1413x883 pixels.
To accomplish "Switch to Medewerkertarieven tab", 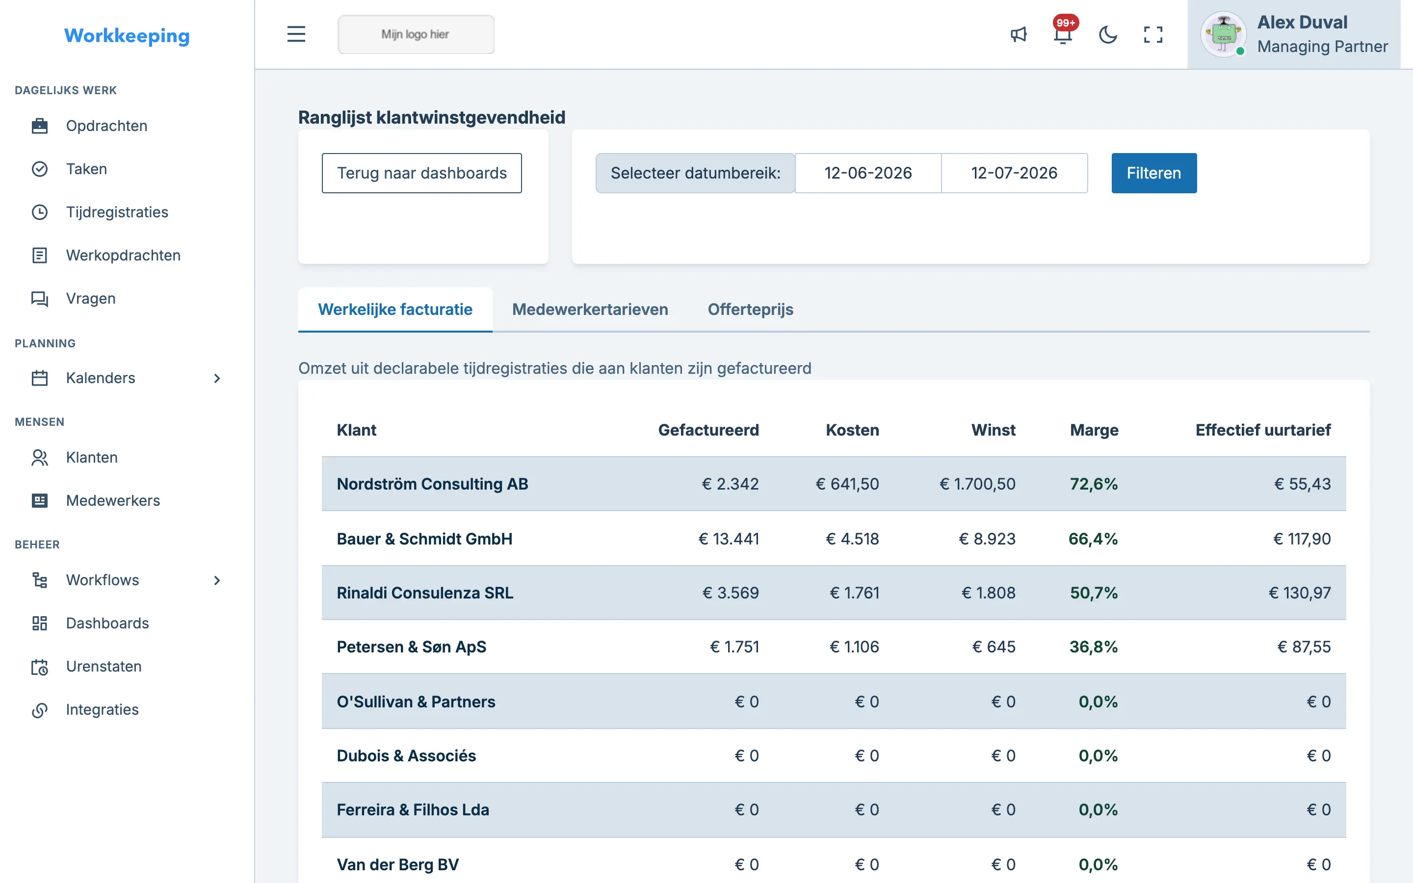I will (x=590, y=310).
